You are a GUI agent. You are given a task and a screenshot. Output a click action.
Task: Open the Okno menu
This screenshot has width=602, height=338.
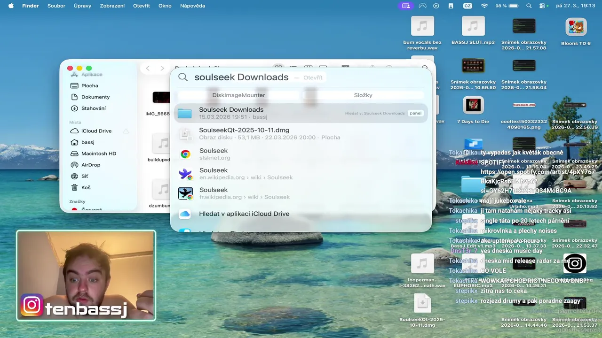click(x=165, y=6)
